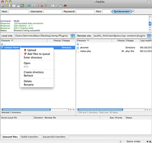This screenshot has height=143, width=152.
Task: Click the synchronized browsing icon
Action: (61, 5)
